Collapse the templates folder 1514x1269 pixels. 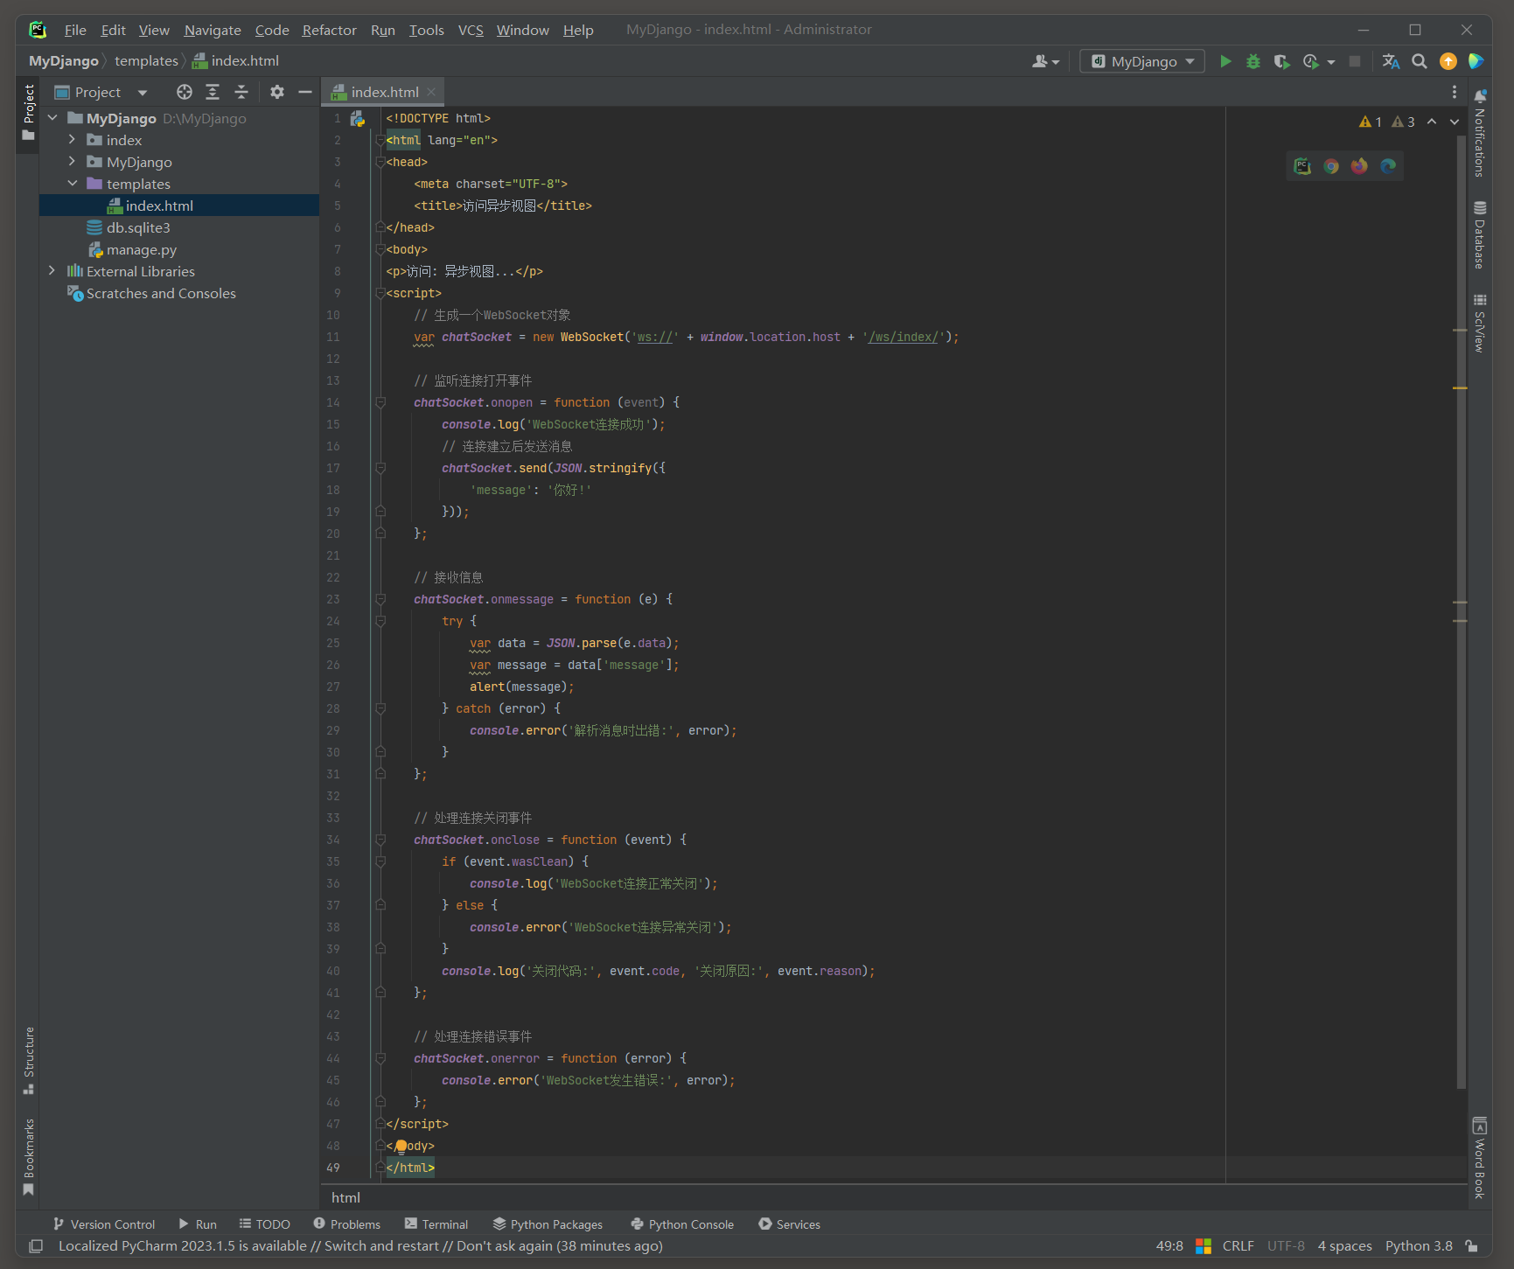click(x=72, y=184)
